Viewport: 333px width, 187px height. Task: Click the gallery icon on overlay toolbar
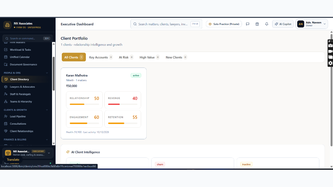(x=330, y=57)
